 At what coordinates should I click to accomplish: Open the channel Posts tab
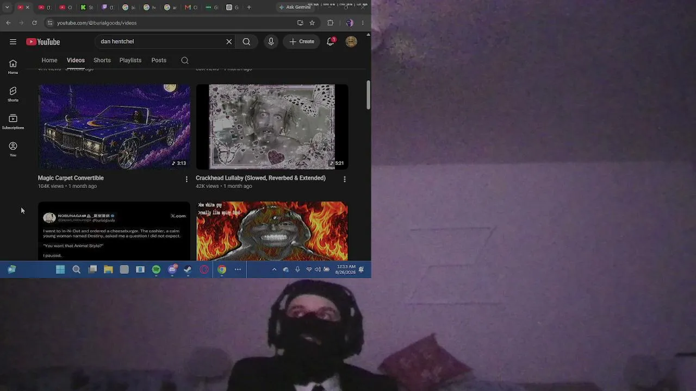tap(159, 60)
